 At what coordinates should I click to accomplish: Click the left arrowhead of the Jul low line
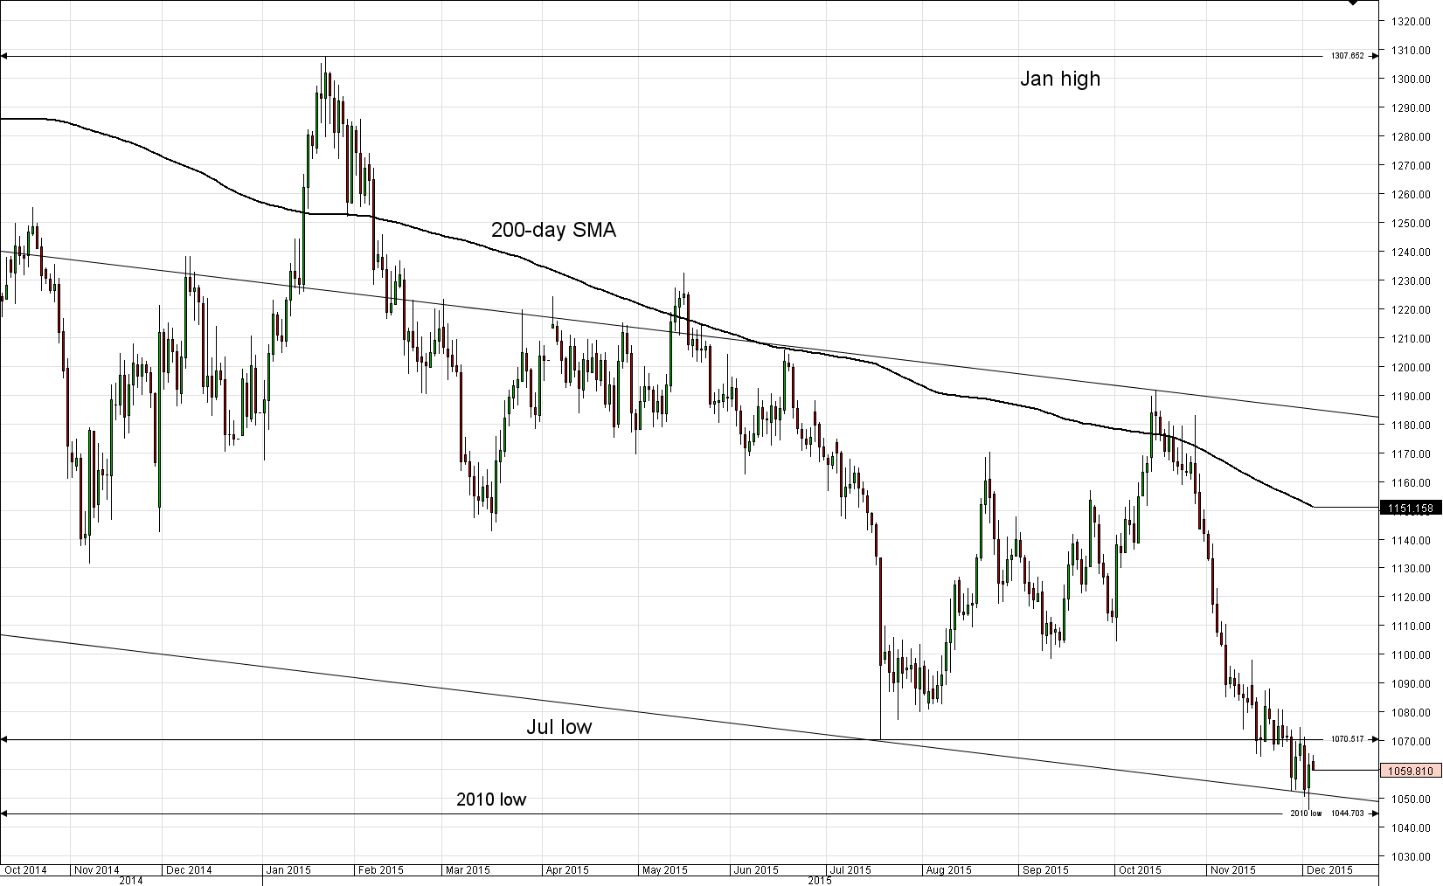pos(3,739)
